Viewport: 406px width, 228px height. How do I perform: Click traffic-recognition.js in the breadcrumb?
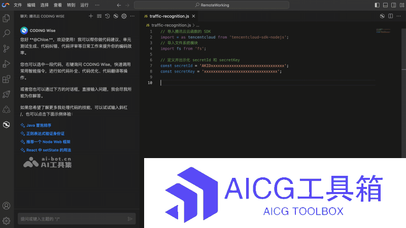(x=171, y=25)
